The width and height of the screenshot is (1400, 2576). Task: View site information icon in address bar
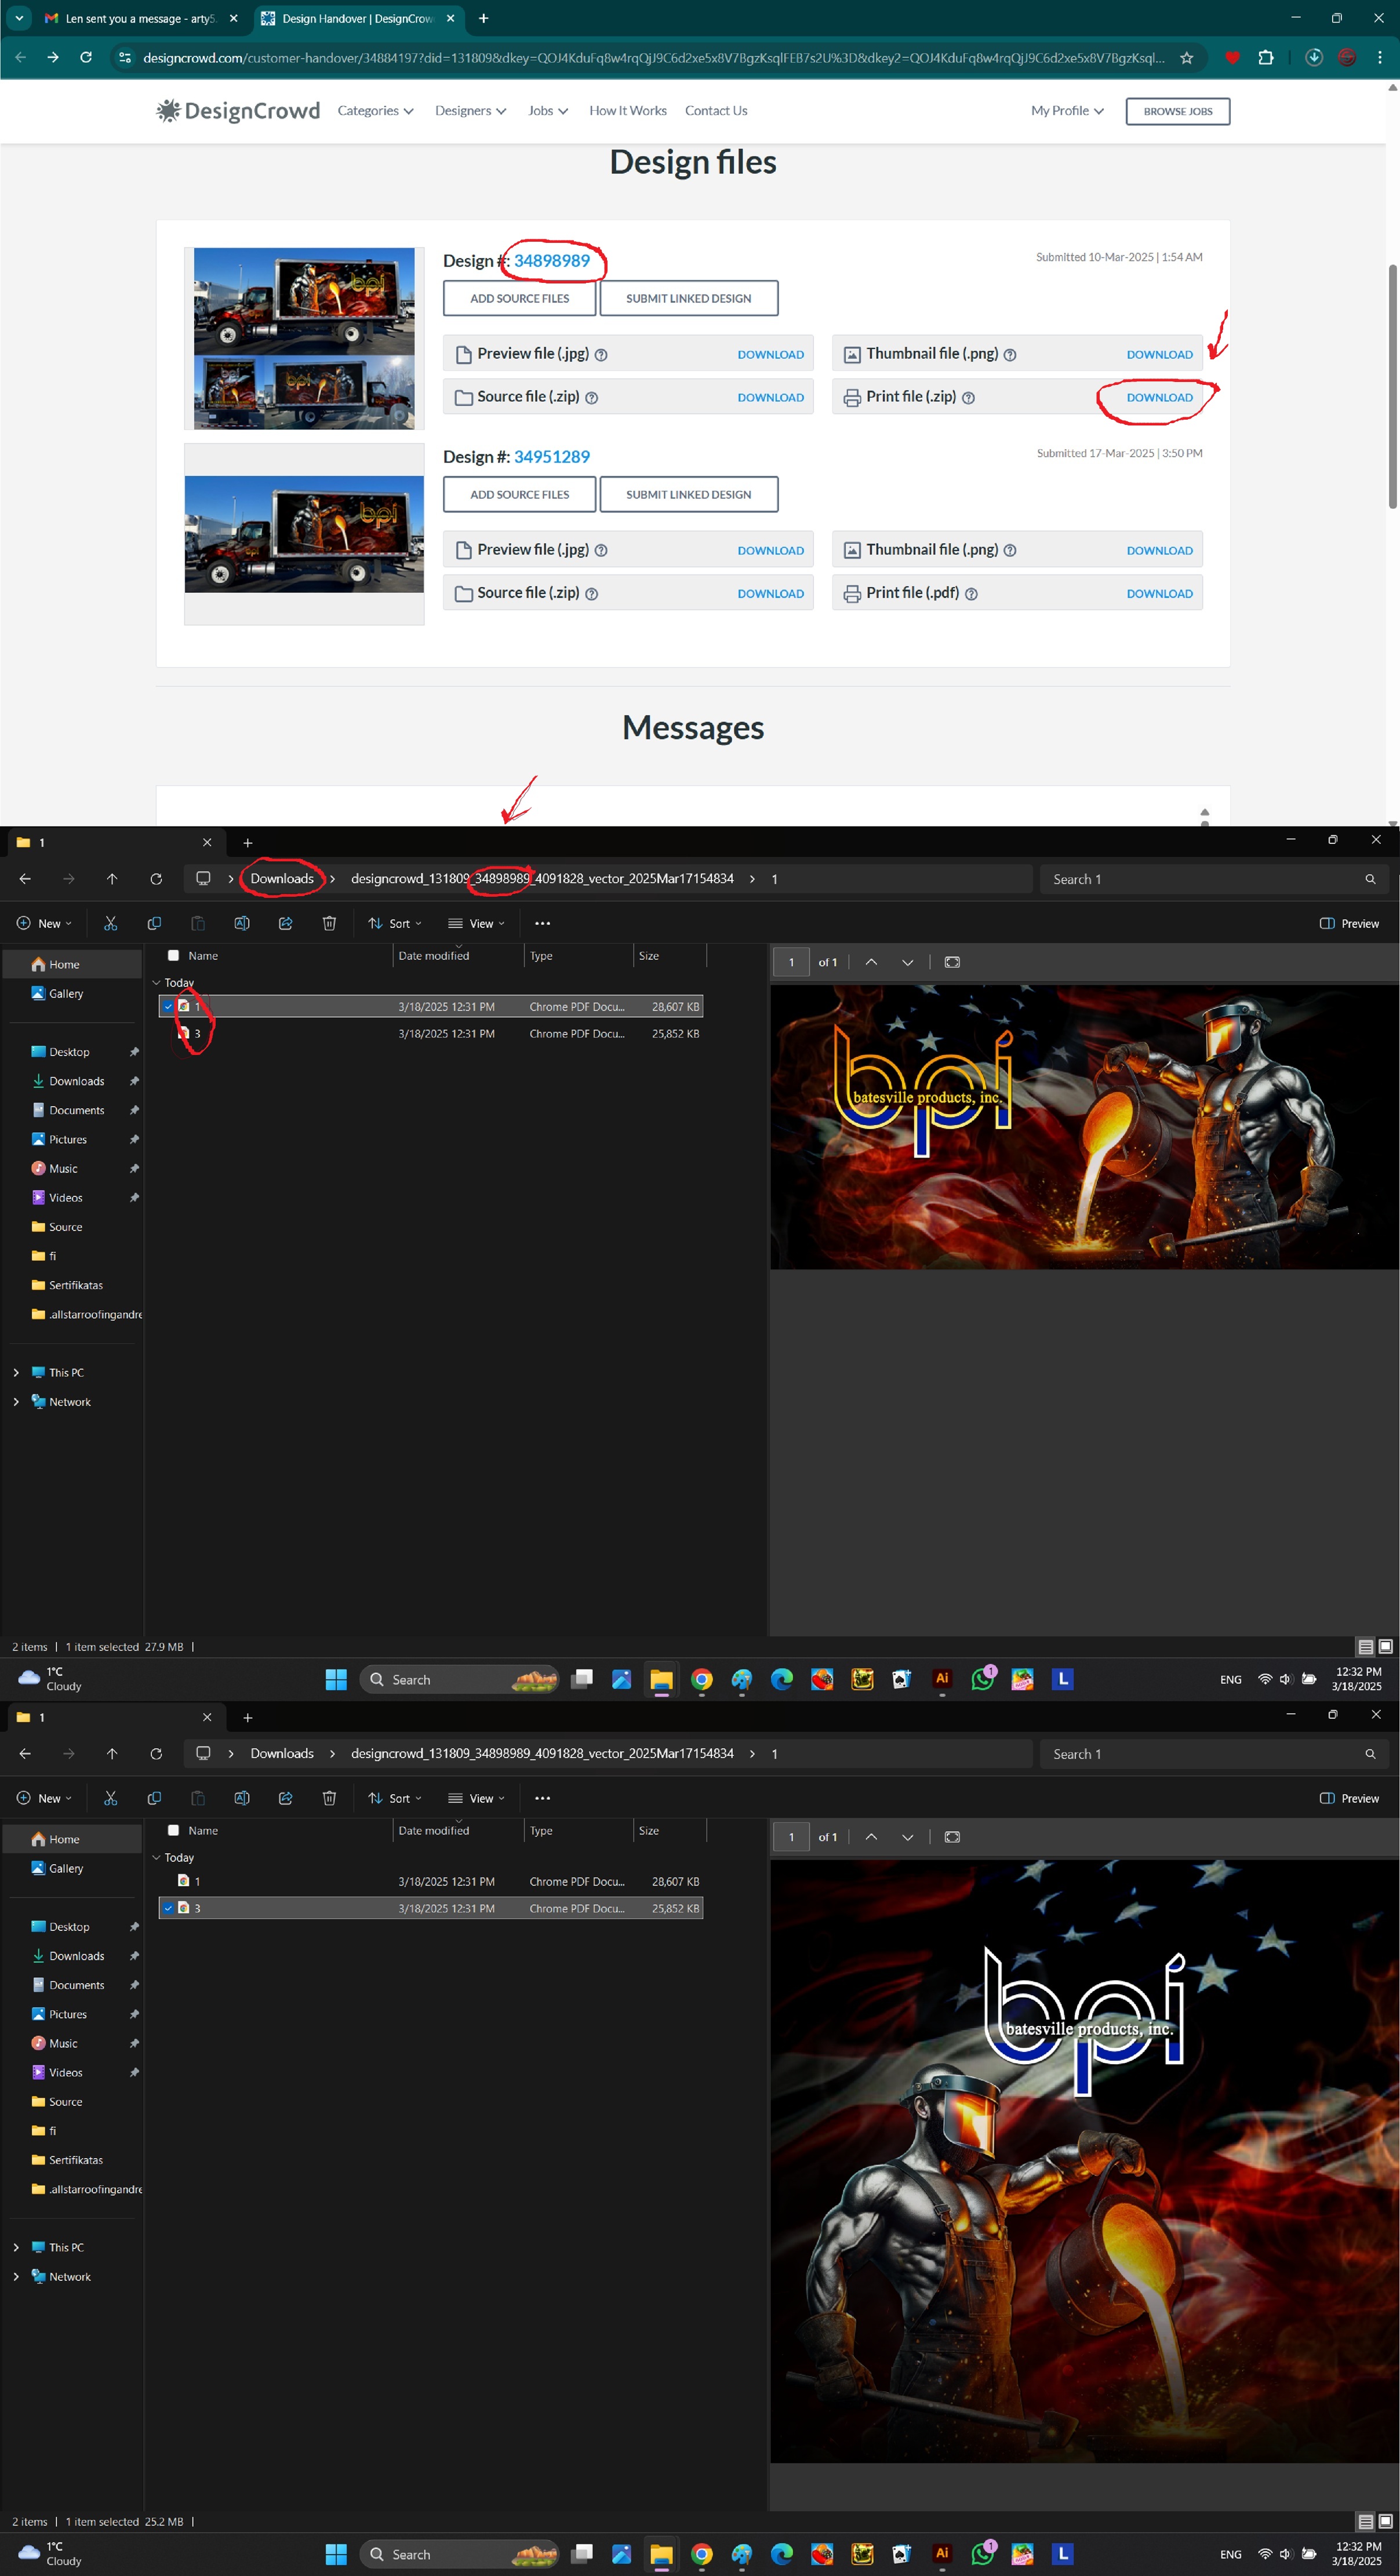(x=124, y=58)
